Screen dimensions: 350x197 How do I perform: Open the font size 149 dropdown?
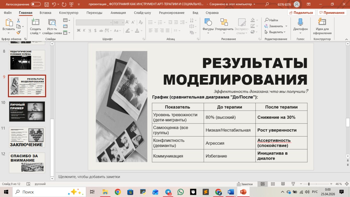(x=123, y=22)
